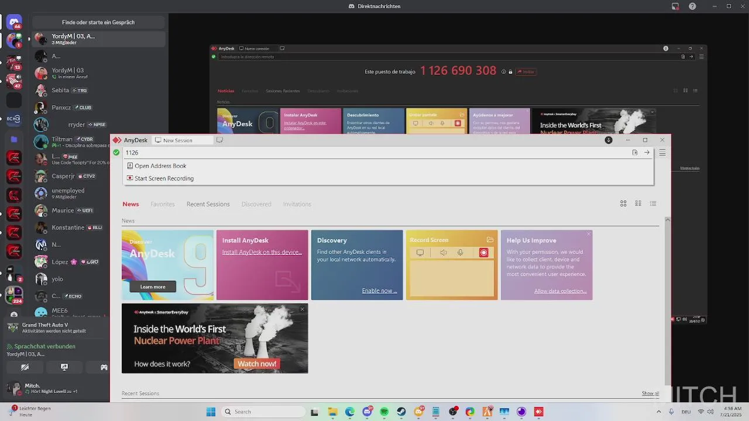Open YordyM | 03 group with 3 Mitglieder
This screenshot has height=421, width=749.
click(98, 39)
